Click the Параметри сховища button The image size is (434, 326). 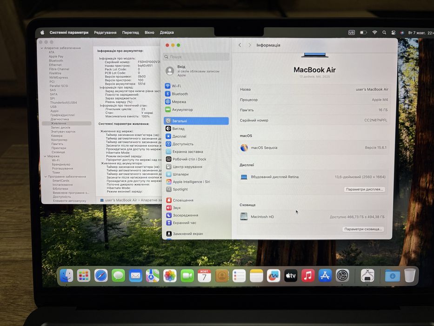pyautogui.click(x=363, y=229)
